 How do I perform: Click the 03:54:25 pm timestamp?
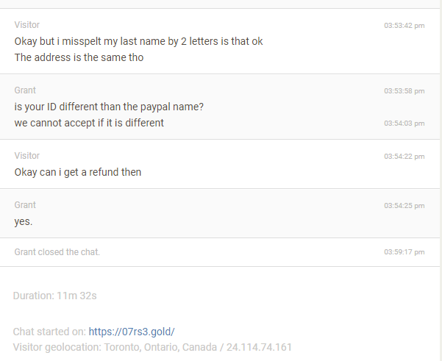(404, 206)
